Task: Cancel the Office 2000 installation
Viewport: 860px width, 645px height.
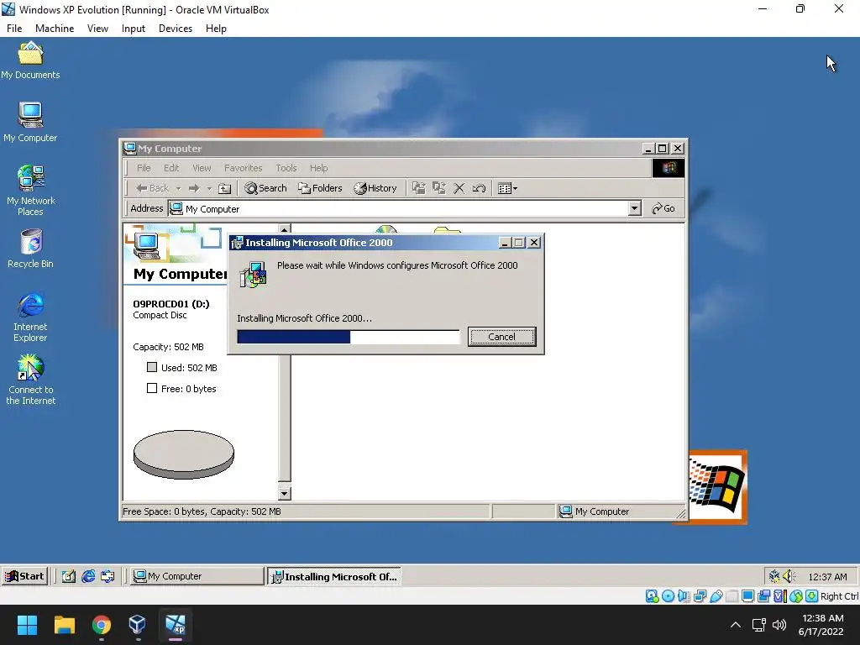Action: coord(502,337)
